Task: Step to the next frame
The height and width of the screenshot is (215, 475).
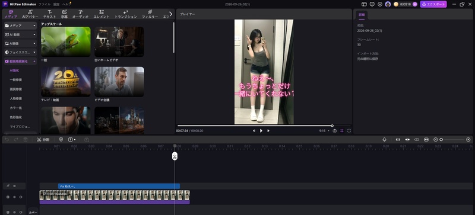Action: [x=268, y=131]
